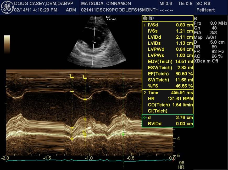Select the %FS measurement row

[168, 86]
